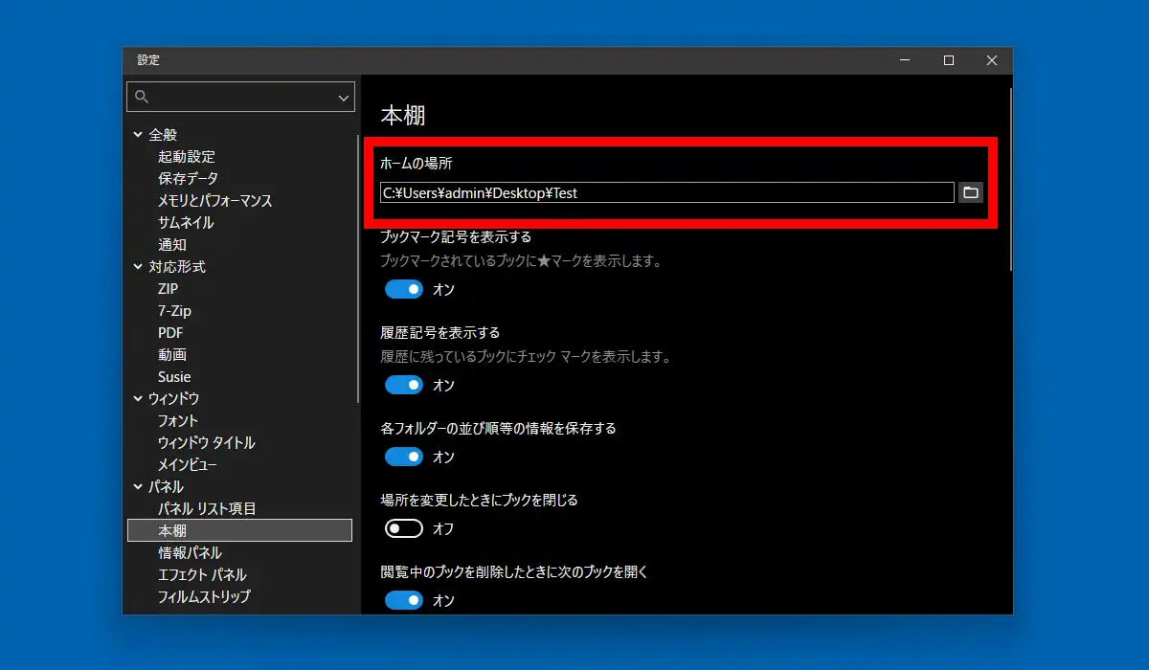Click the ホームの場所 path text field
The height and width of the screenshot is (670, 1149).
(x=666, y=192)
